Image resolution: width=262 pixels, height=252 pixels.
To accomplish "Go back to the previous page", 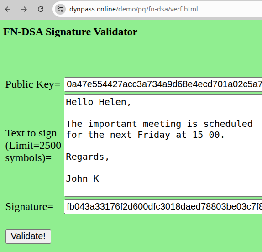I will pyautogui.click(x=8, y=9).
